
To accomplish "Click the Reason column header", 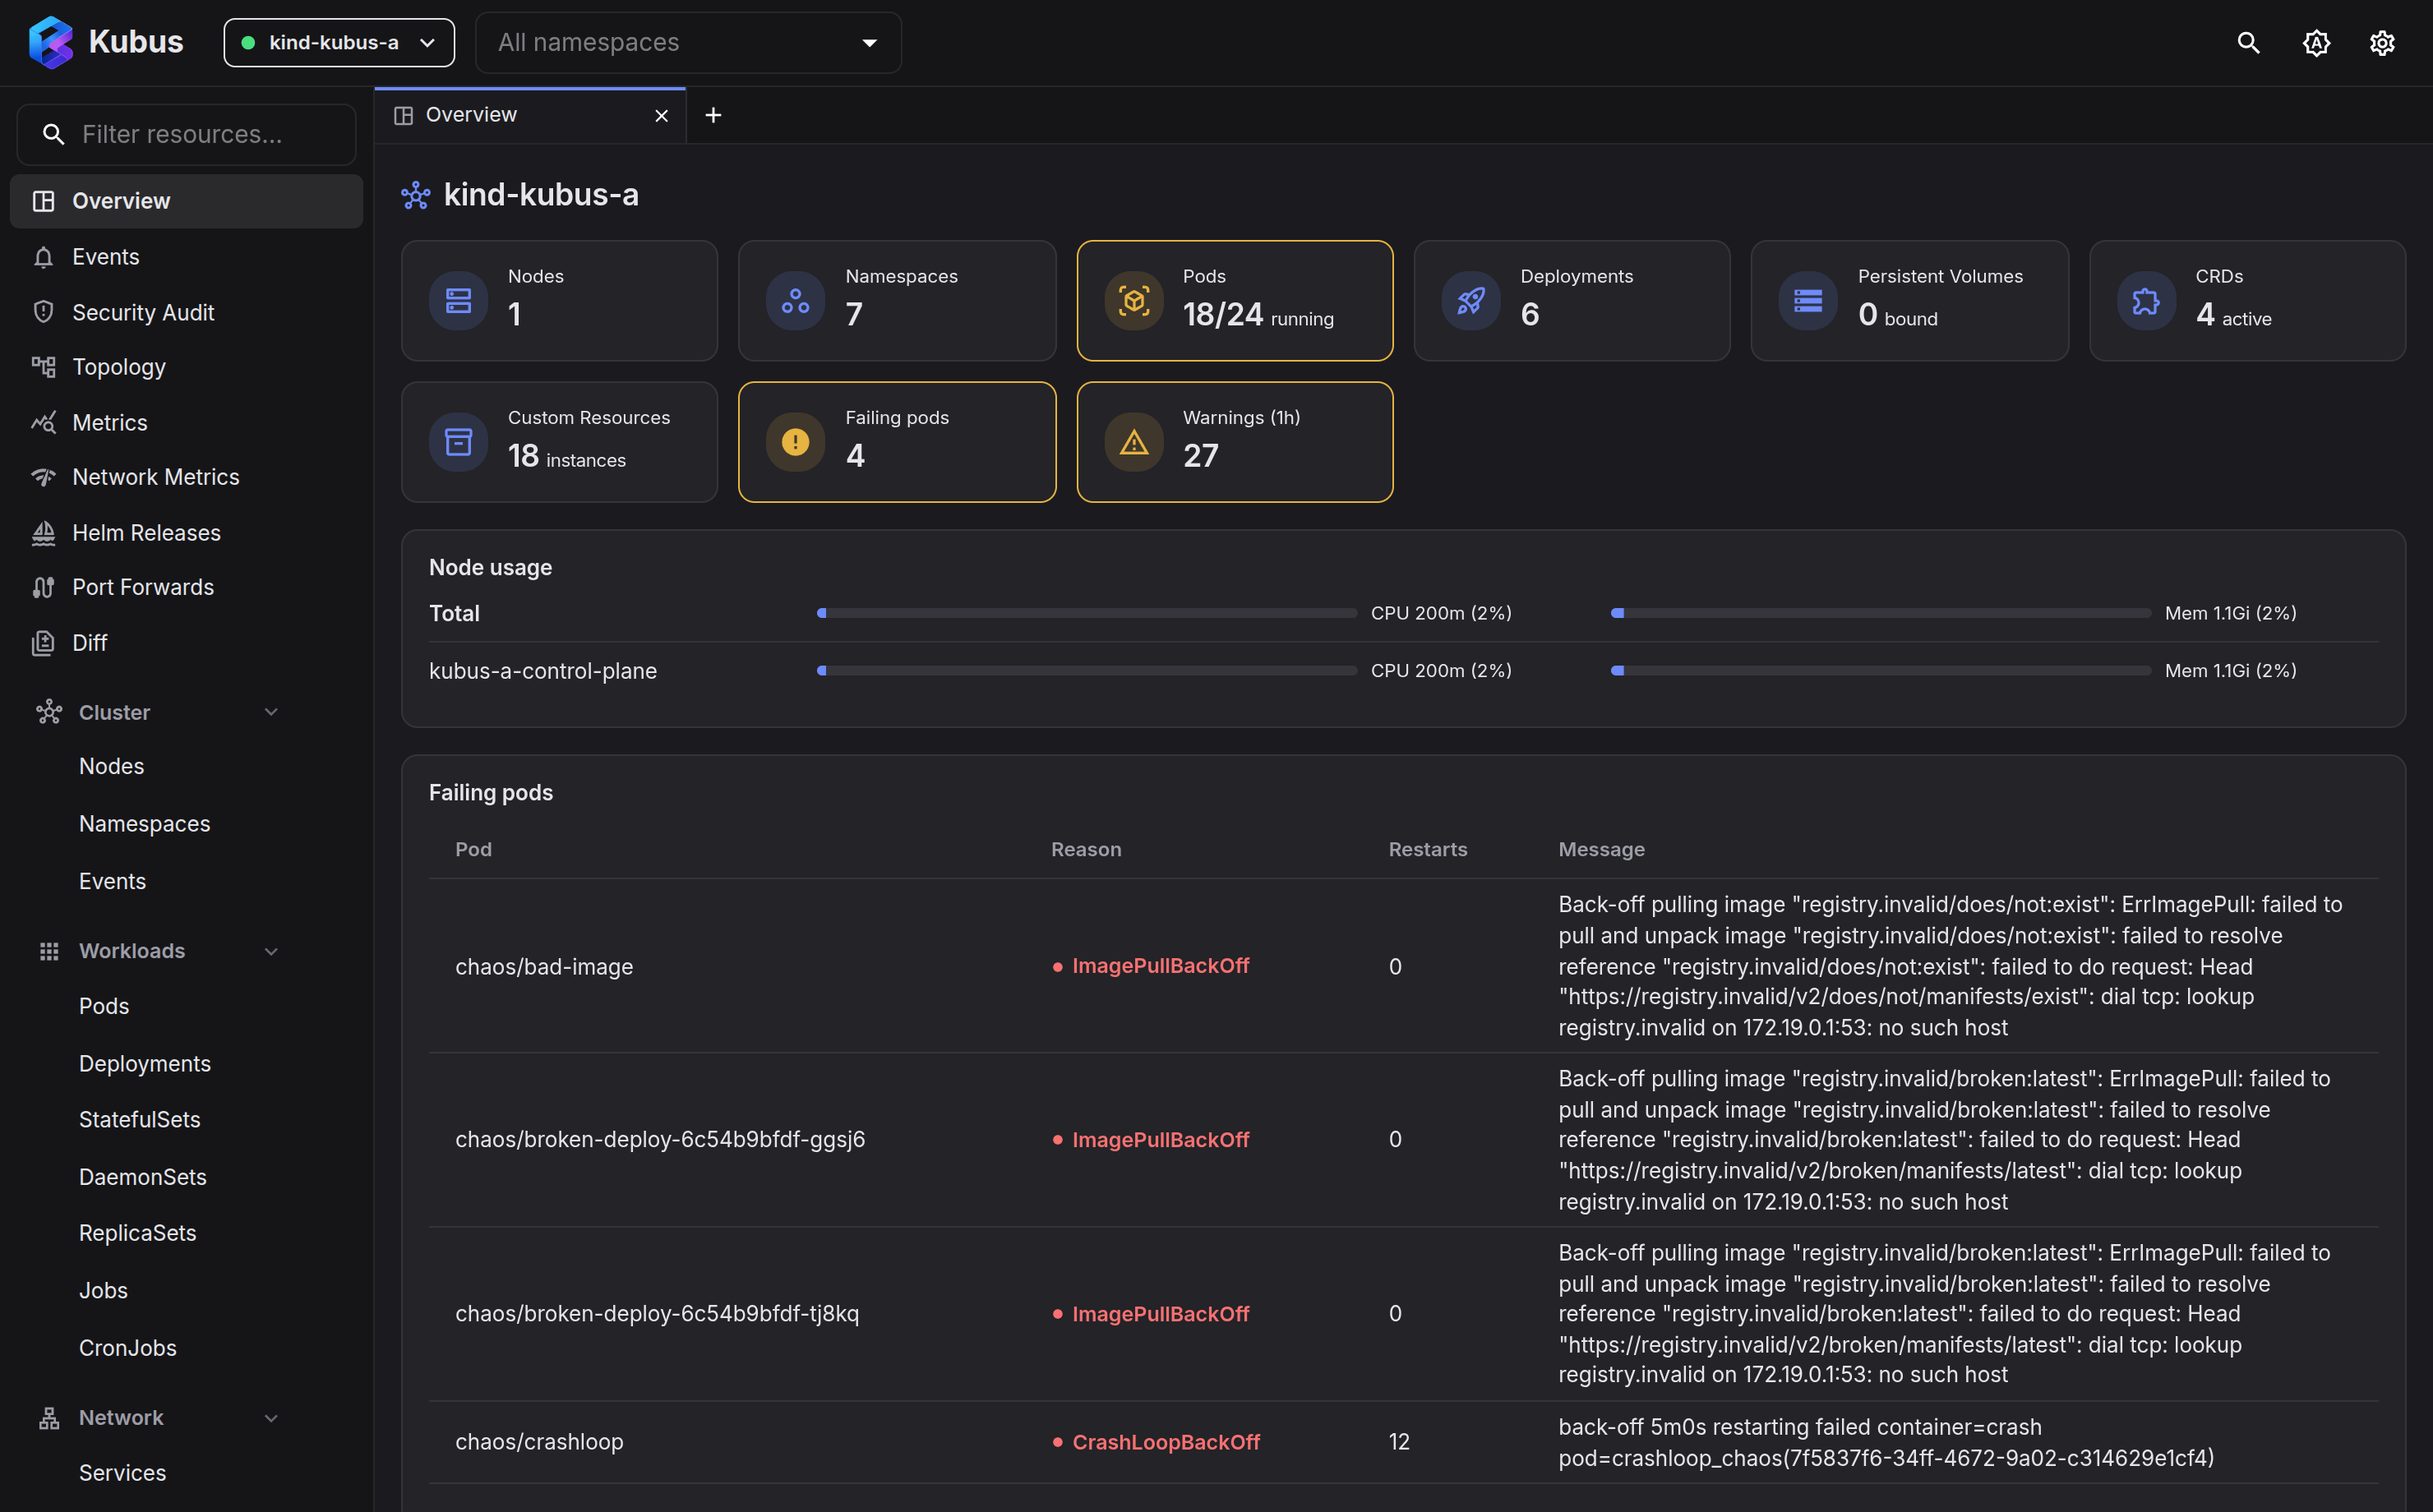I will point(1086,849).
